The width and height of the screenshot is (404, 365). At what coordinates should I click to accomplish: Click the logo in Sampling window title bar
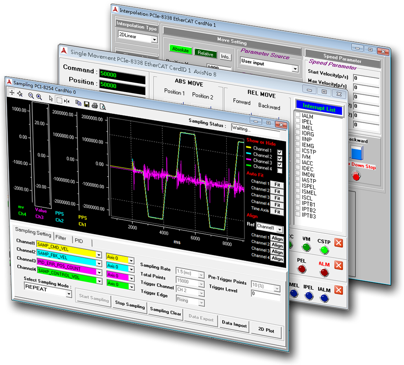point(9,82)
